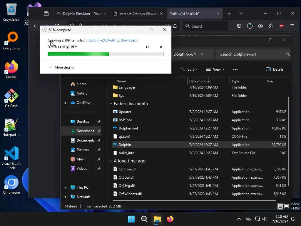This screenshot has height=226, width=301.
Task: Select Qt6Gui.dll in the list
Action: [x=199, y=177]
